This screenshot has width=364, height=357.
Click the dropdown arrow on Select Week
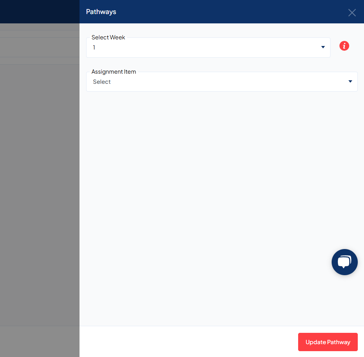323,47
